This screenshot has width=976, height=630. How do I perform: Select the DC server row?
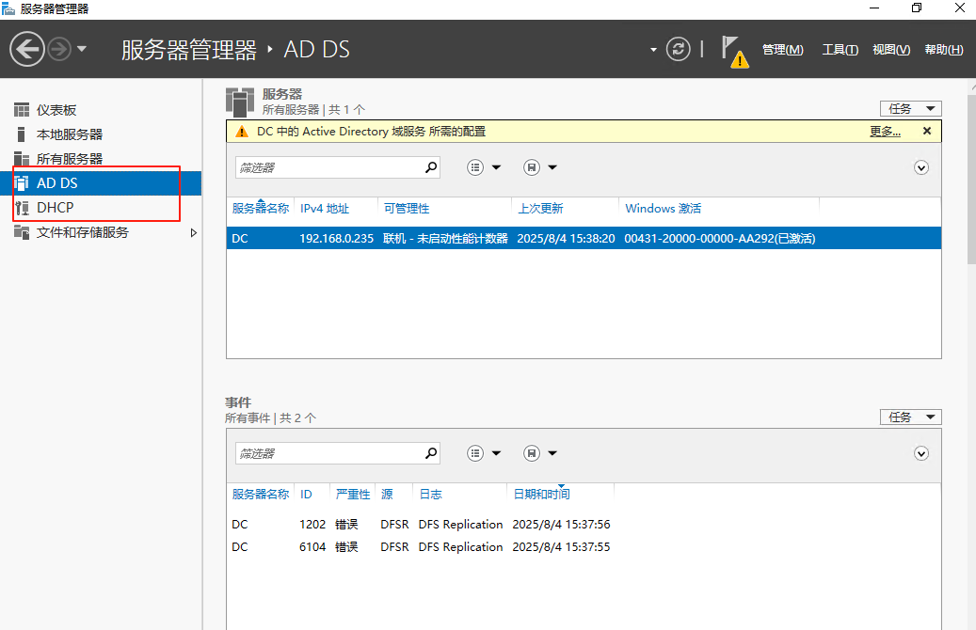pos(584,238)
